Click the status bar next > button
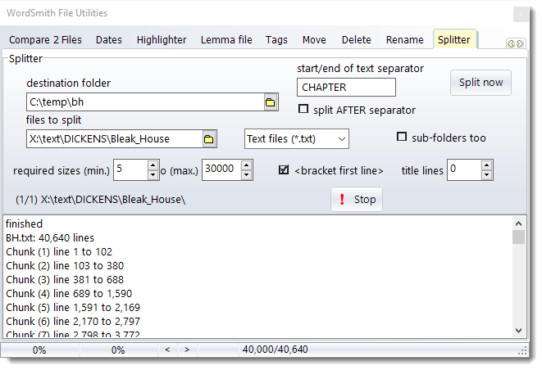Screen dimensions: 542x370 point(187,350)
